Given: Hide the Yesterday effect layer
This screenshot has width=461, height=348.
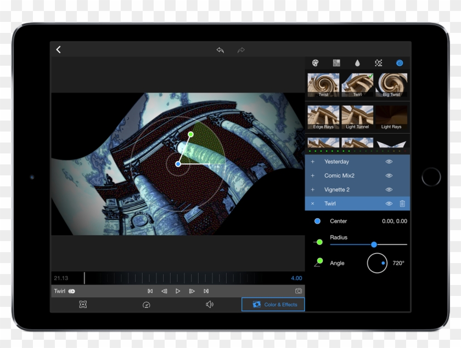Looking at the screenshot, I should point(389,162).
